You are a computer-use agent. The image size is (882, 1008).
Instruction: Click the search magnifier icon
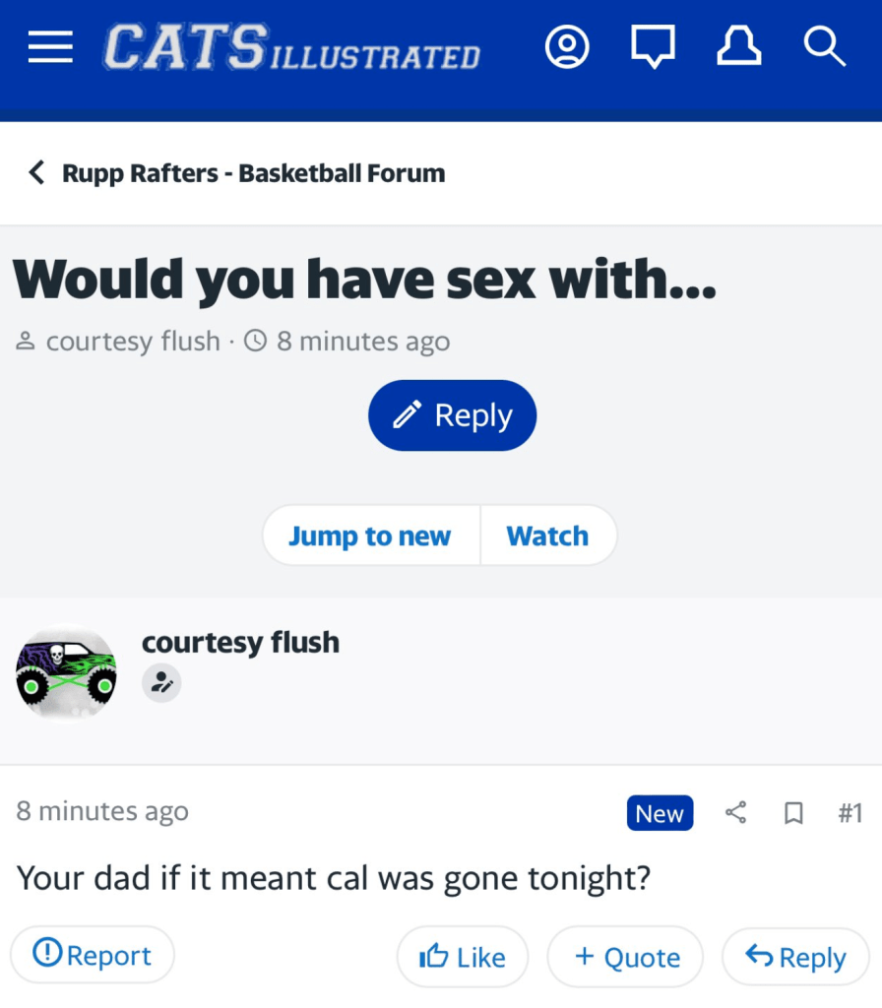pyautogui.click(x=824, y=46)
